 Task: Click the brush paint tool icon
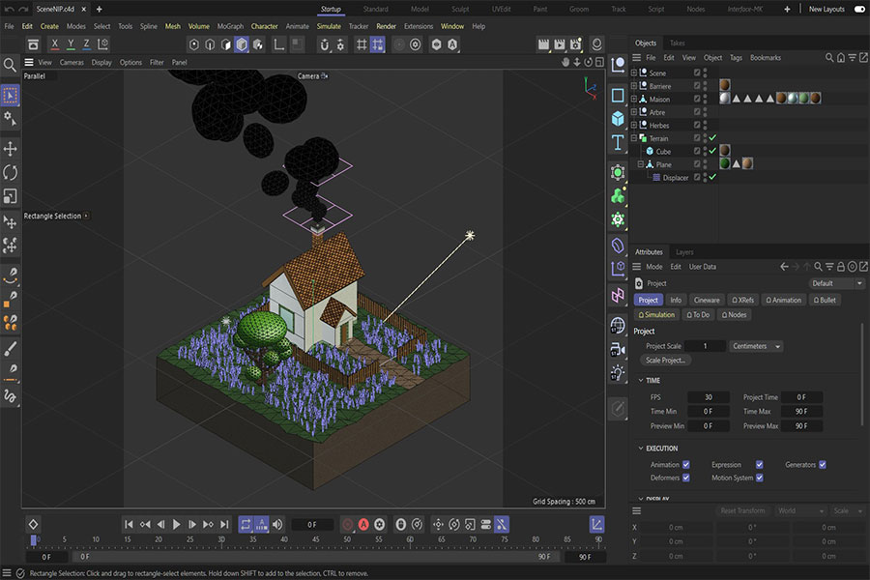click(10, 349)
